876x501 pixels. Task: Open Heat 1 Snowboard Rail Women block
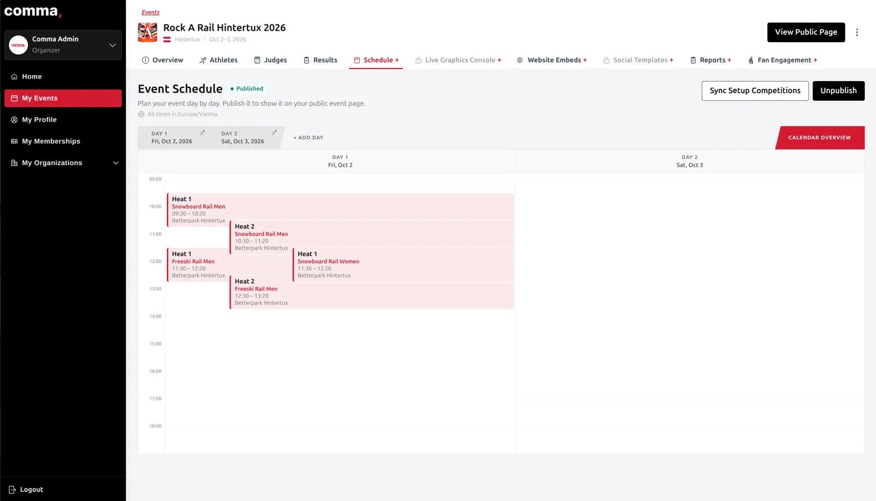(403, 264)
